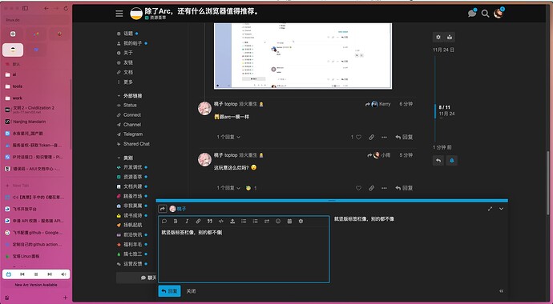This screenshot has height=304, width=553.
Task: Open the "福利羊毛" category
Action: click(132, 244)
